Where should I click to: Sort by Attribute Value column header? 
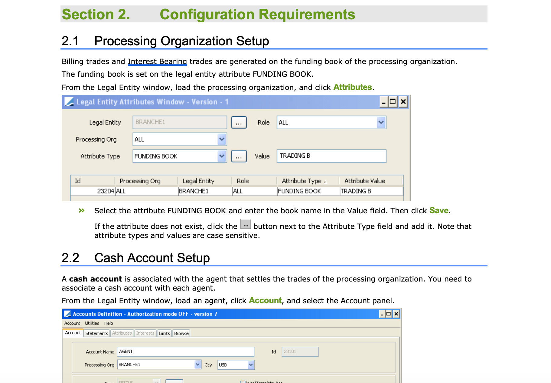(x=371, y=181)
